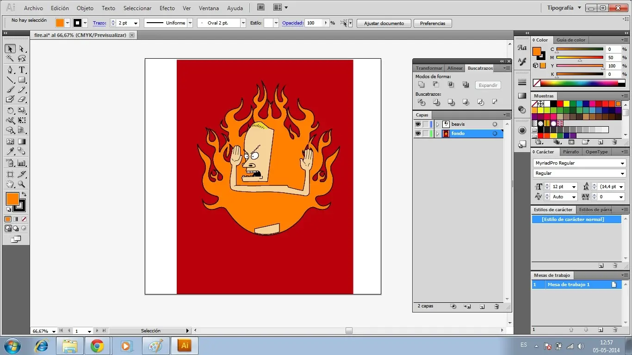The height and width of the screenshot is (355, 632).
Task: Click the Trazo link in the control bar
Action: click(x=99, y=23)
